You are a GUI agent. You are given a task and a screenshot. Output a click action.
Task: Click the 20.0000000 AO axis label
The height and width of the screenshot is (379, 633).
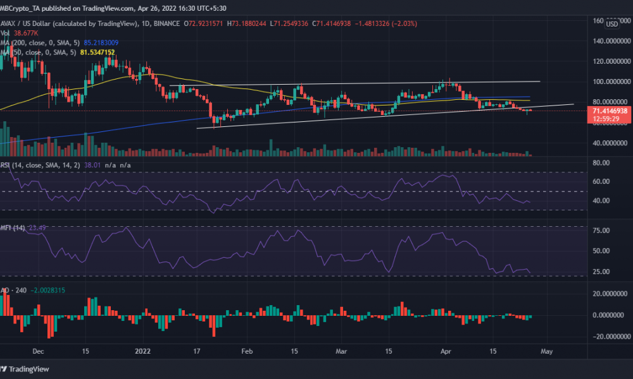pyautogui.click(x=610, y=294)
